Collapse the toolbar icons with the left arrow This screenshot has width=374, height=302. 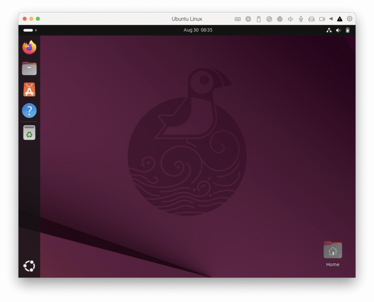click(331, 19)
